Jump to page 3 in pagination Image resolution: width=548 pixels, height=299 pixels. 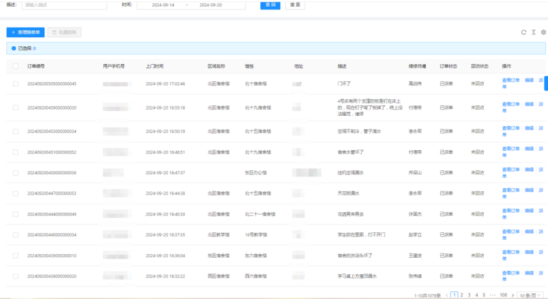[x=469, y=295]
